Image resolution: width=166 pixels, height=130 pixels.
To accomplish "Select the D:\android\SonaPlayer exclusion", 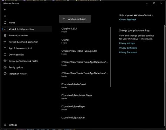I will coord(85,108).
